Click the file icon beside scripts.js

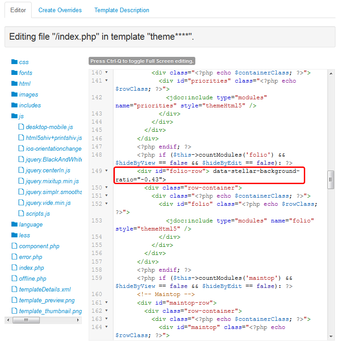(21, 213)
